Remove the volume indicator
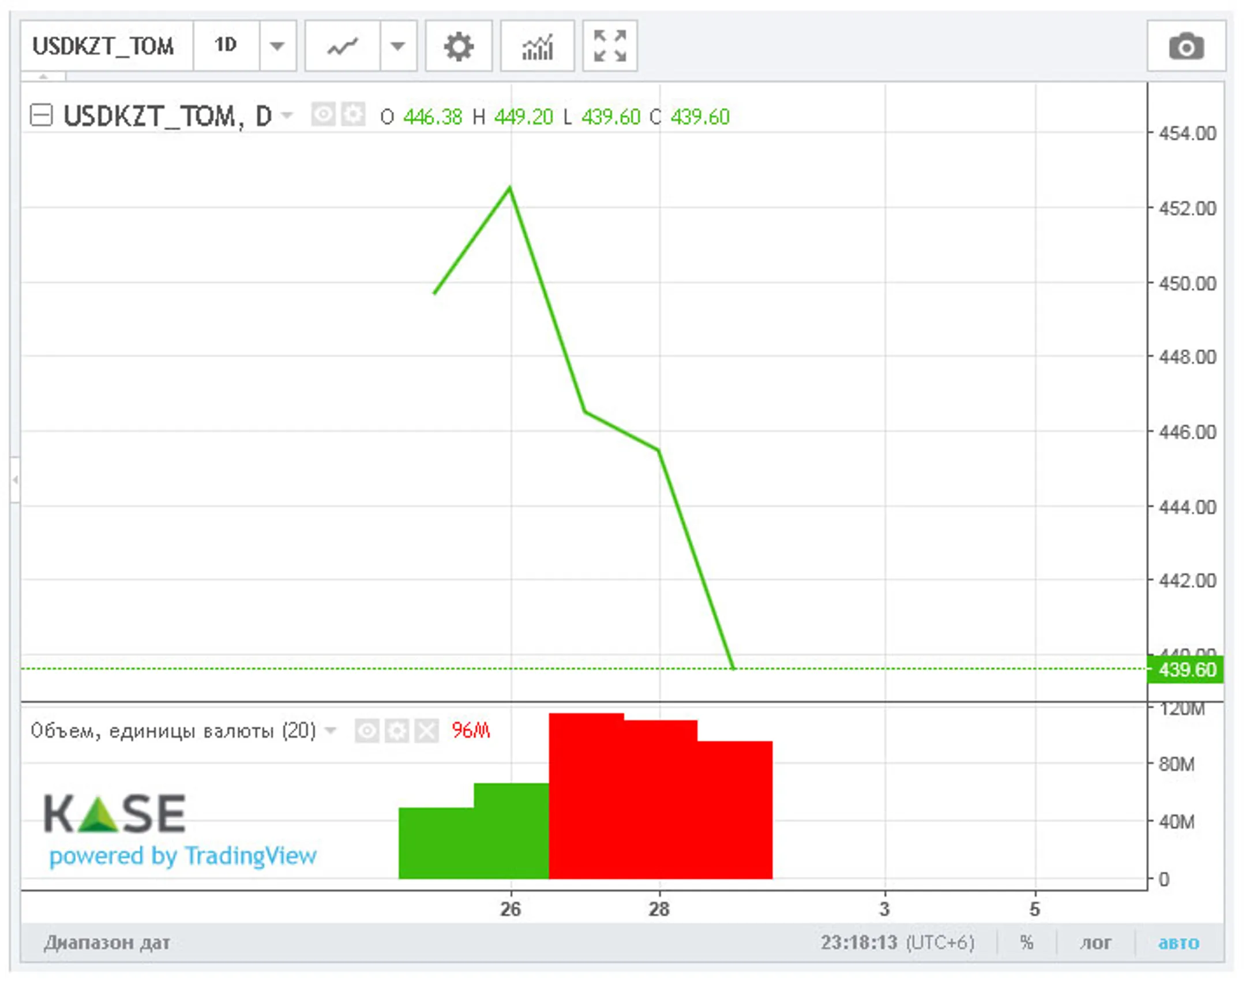1246x984 pixels. tap(426, 731)
